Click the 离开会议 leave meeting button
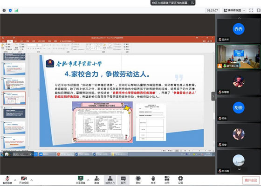Image resolution: width=261 pixels, height=186 pixels. pyautogui.click(x=251, y=180)
